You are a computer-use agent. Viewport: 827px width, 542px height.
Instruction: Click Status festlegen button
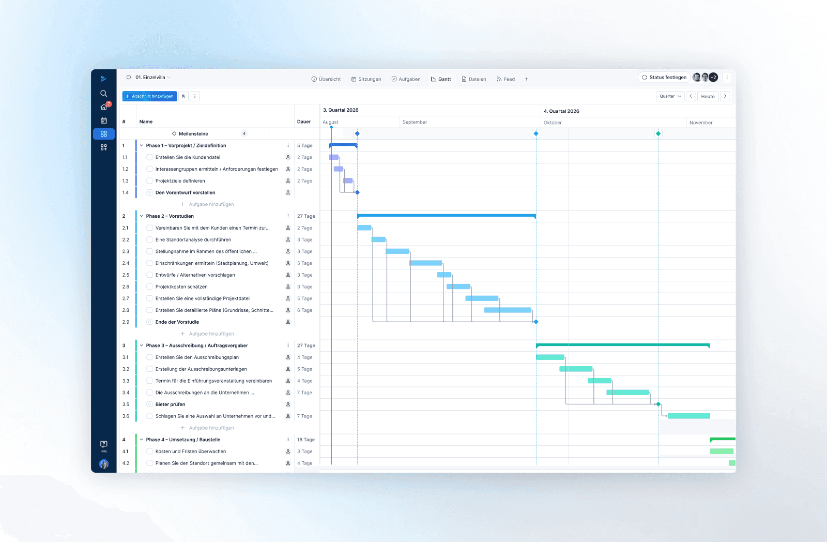click(664, 77)
